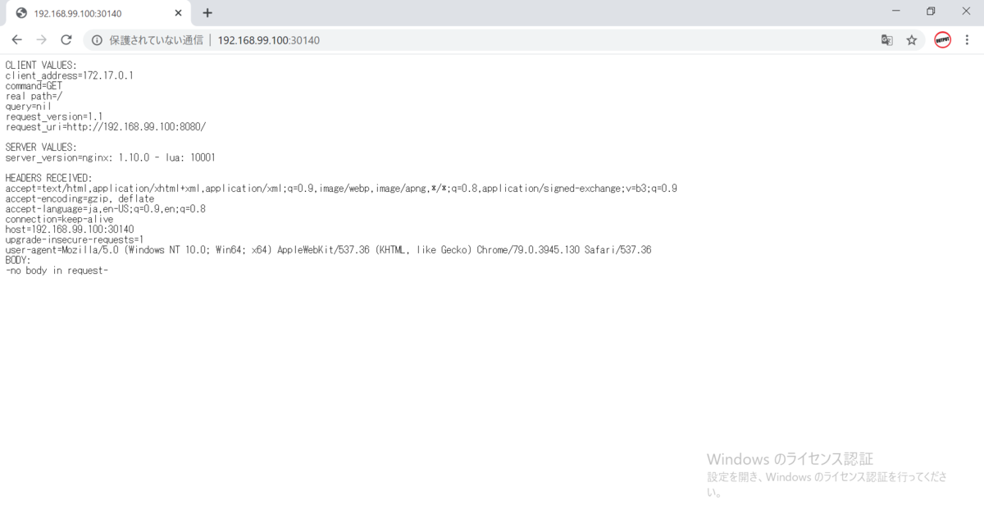Minimize the Chrome window
The height and width of the screenshot is (523, 984).
pos(895,11)
